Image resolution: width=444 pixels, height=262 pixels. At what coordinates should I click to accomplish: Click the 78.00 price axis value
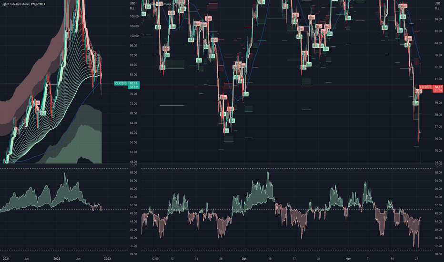click(x=438, y=115)
